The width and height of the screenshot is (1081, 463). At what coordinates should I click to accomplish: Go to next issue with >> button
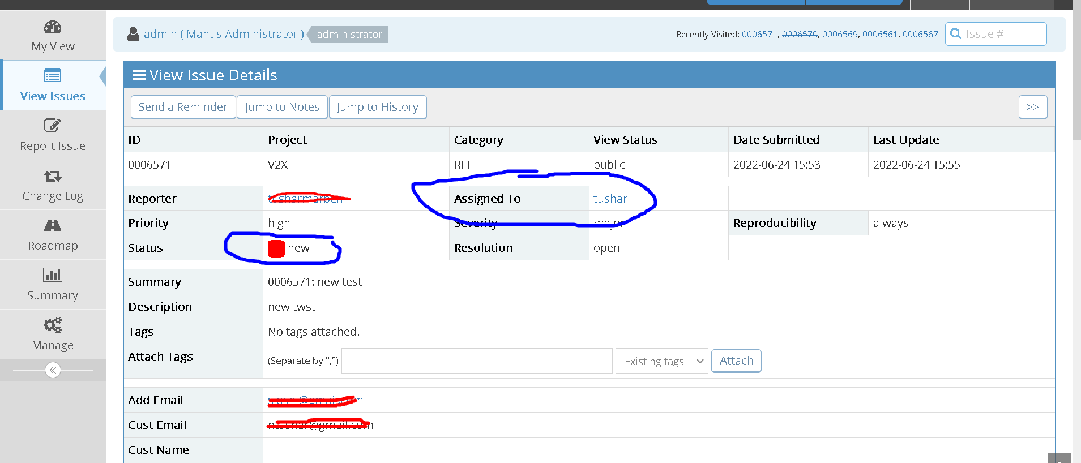(x=1032, y=107)
